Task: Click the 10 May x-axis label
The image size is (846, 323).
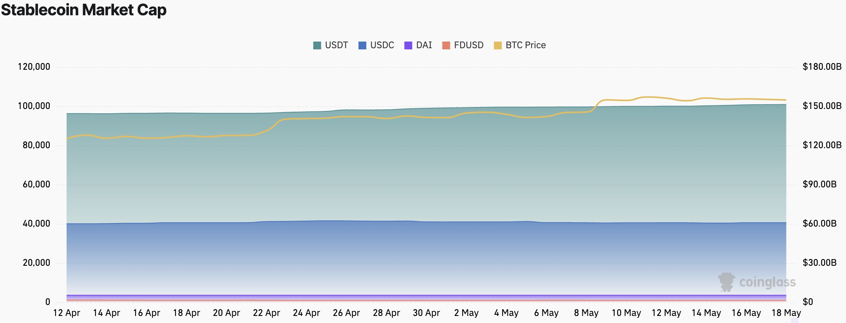Action: (626, 313)
